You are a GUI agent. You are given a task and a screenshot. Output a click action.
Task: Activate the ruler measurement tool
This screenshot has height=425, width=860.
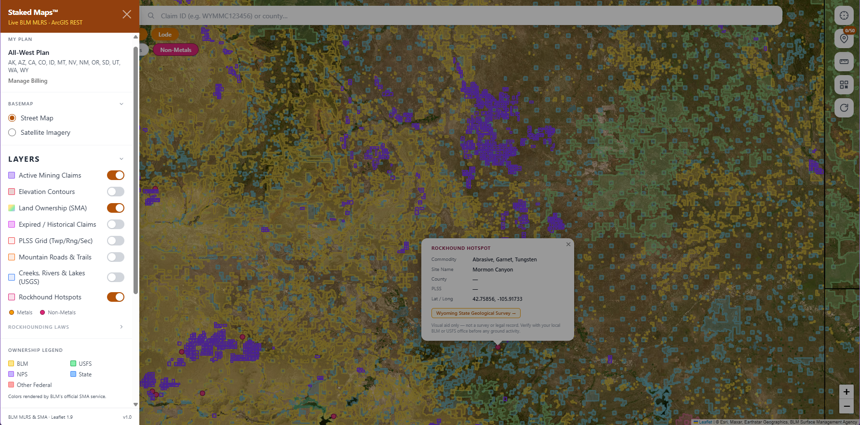844,62
